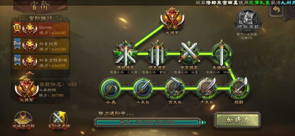Click the 骠骑将军 crossed swords icon
The image size is (295, 136).
(126, 53)
